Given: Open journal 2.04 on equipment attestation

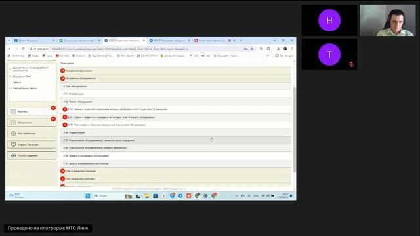Looking at the screenshot, I should [x=175, y=117].
